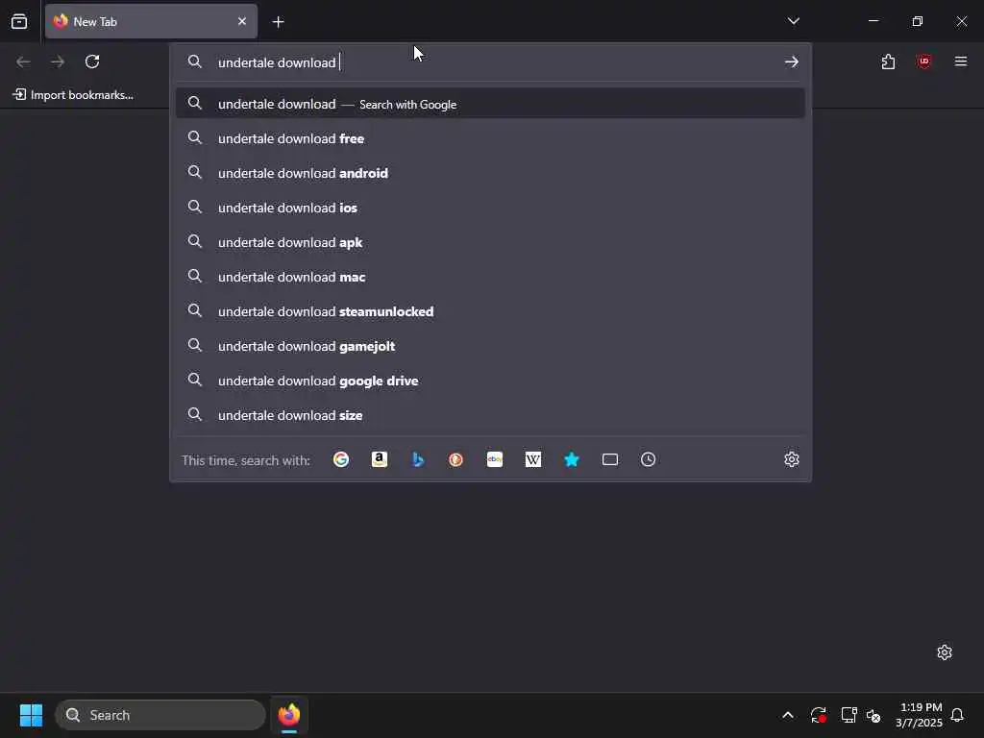
Task: Show hidden system tray icons
Action: click(x=788, y=715)
